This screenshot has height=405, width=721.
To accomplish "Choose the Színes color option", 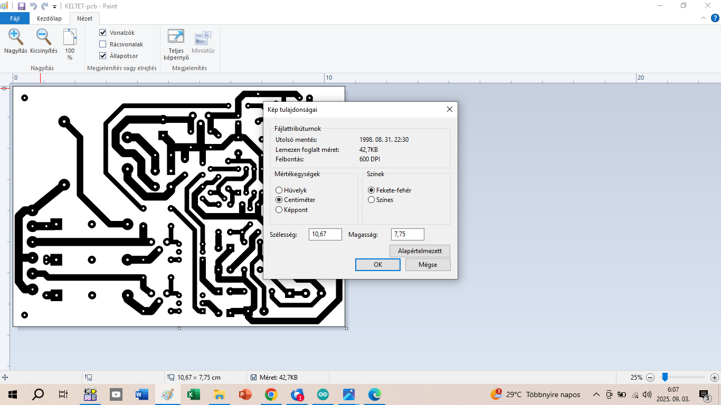I will click(x=372, y=200).
